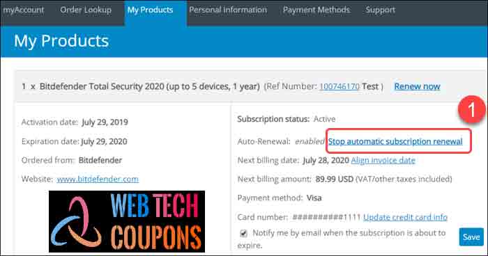Screen dimensions: 488x256
Task: Go to the Order Lookup tab
Action: [x=86, y=10]
